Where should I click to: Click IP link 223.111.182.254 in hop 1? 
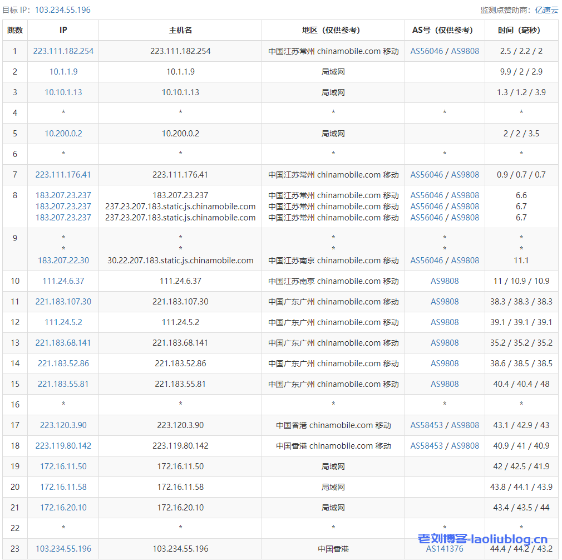(63, 51)
